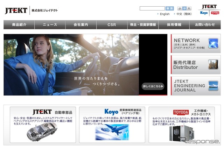This screenshot has width=224, height=148.
Task: Click the Distributor city skyline icon
Action: point(213,64)
